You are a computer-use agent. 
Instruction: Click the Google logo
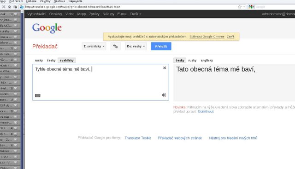coord(47,28)
